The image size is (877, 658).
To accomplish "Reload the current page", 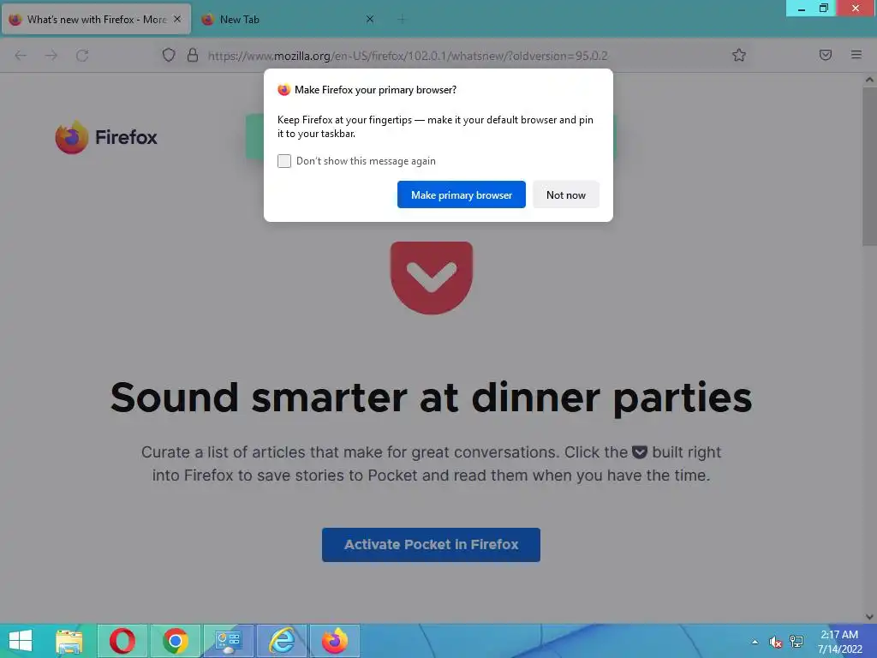I will (82, 56).
